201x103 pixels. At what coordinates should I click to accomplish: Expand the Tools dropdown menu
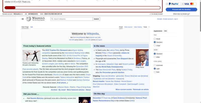pyautogui.click(x=146, y=27)
